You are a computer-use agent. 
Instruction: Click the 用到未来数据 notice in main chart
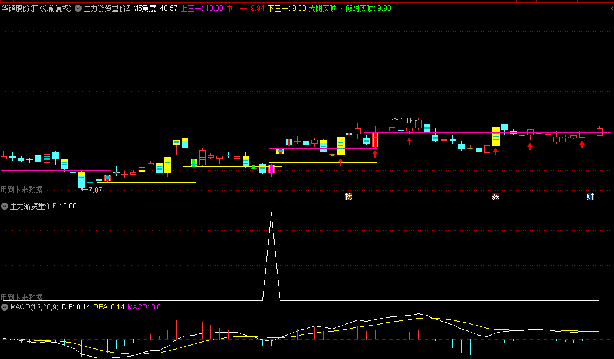click(x=22, y=189)
